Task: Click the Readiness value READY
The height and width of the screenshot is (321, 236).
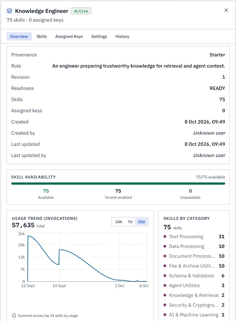Action: pyautogui.click(x=217, y=88)
